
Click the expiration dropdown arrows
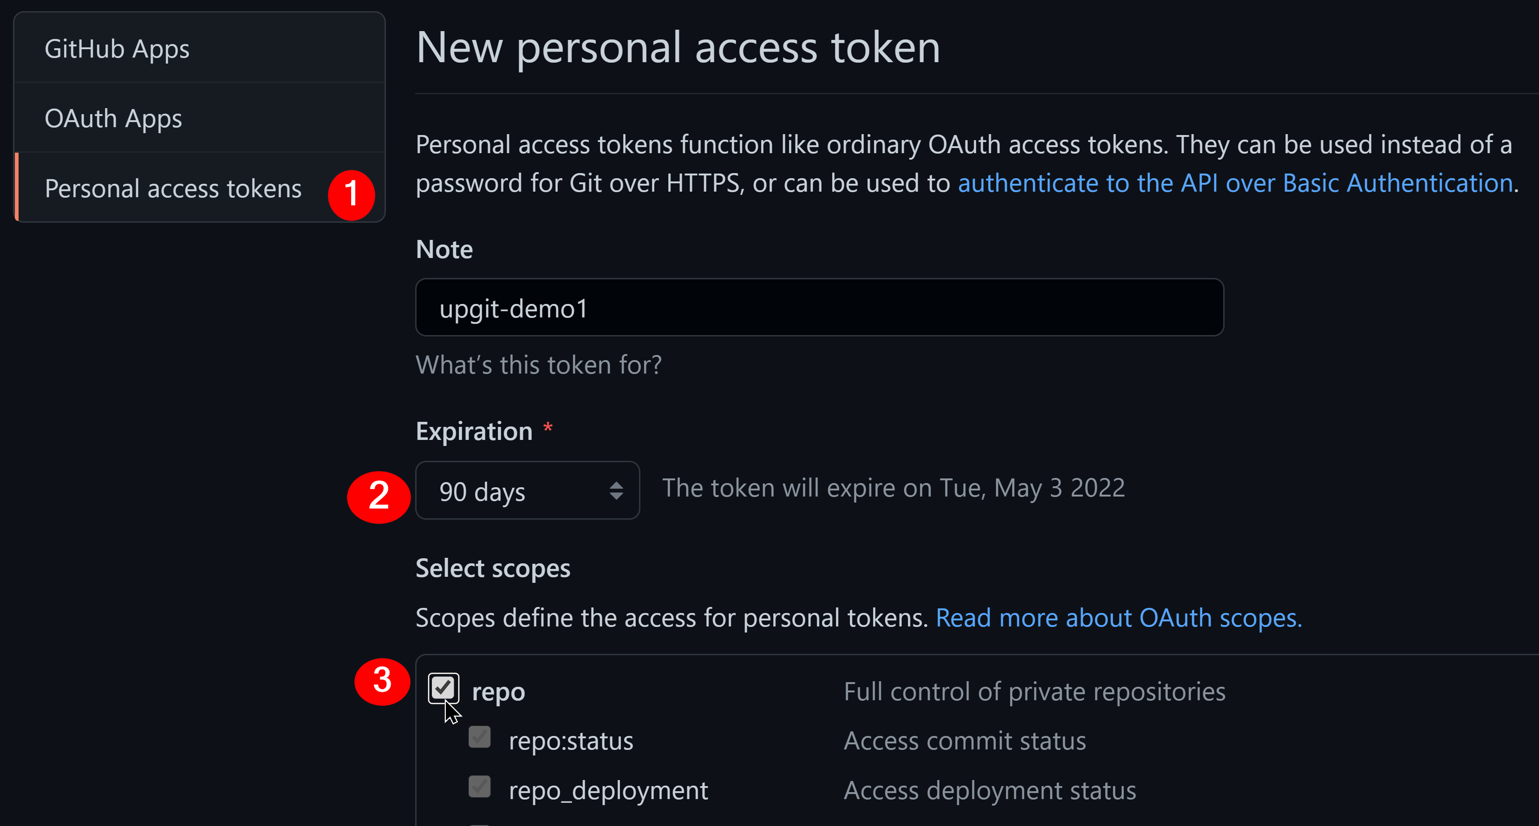pyautogui.click(x=616, y=490)
